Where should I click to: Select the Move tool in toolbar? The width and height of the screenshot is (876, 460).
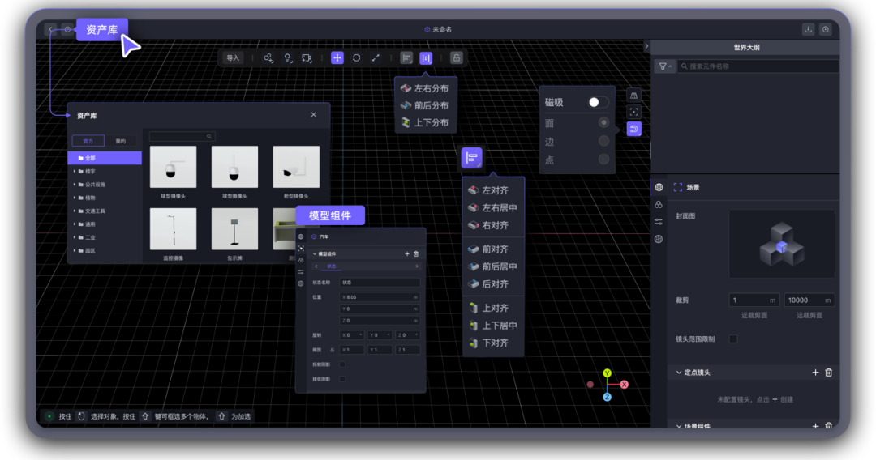click(337, 58)
